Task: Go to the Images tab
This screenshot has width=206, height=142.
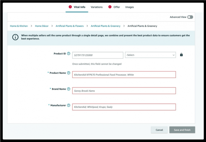Action: [129, 7]
